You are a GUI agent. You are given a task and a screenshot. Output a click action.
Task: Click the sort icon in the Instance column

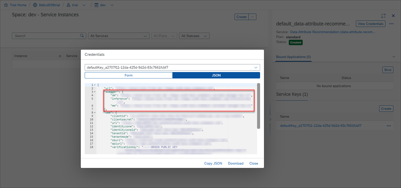click(60, 56)
